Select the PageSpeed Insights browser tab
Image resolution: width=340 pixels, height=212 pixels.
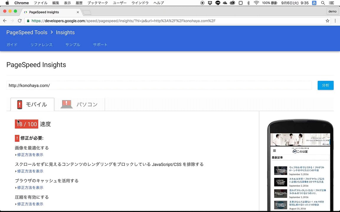pyautogui.click(x=51, y=12)
